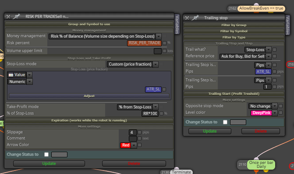Close the RISK PER TRADE panel

click(8, 17)
